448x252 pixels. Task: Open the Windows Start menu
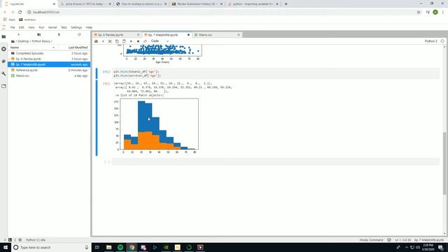[6, 247]
